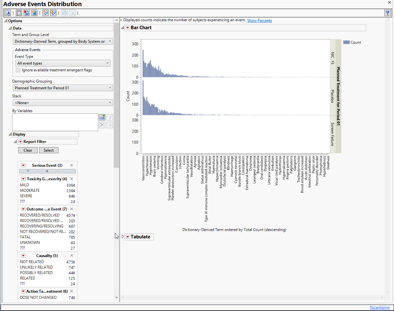The height and width of the screenshot is (311, 394).
Task: Toggle the Y Serious Event filter block
Action: [x=28, y=171]
